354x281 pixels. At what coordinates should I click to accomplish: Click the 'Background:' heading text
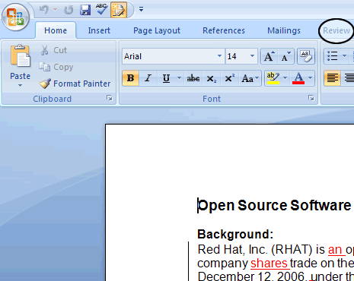(235, 234)
